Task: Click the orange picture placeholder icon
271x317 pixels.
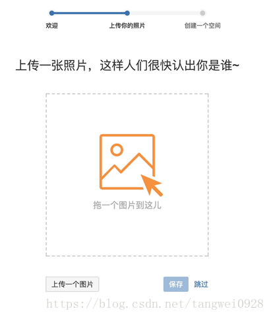Action: [x=127, y=162]
